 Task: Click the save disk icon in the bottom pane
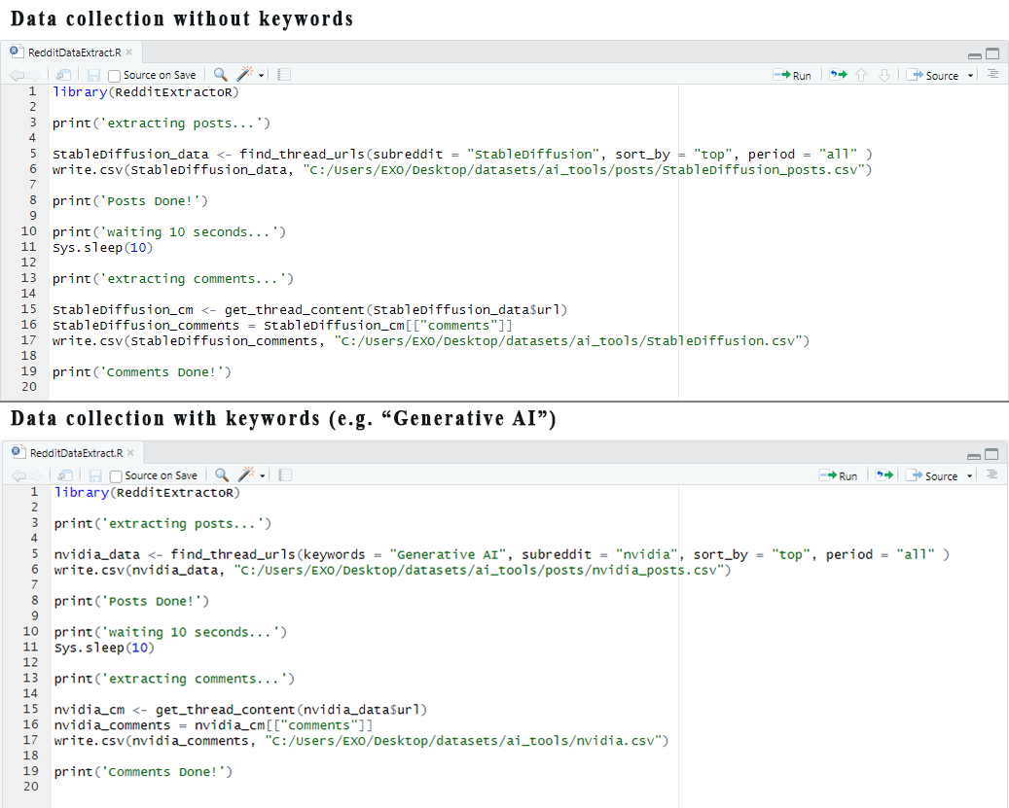95,475
